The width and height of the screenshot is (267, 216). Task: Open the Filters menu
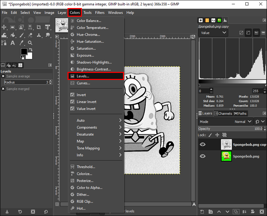100,13
